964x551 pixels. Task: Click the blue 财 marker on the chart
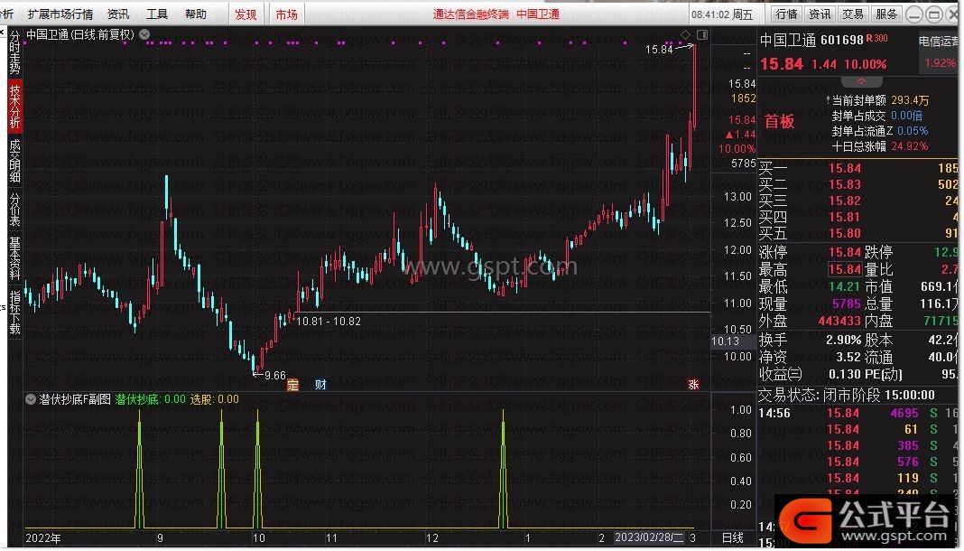point(320,385)
